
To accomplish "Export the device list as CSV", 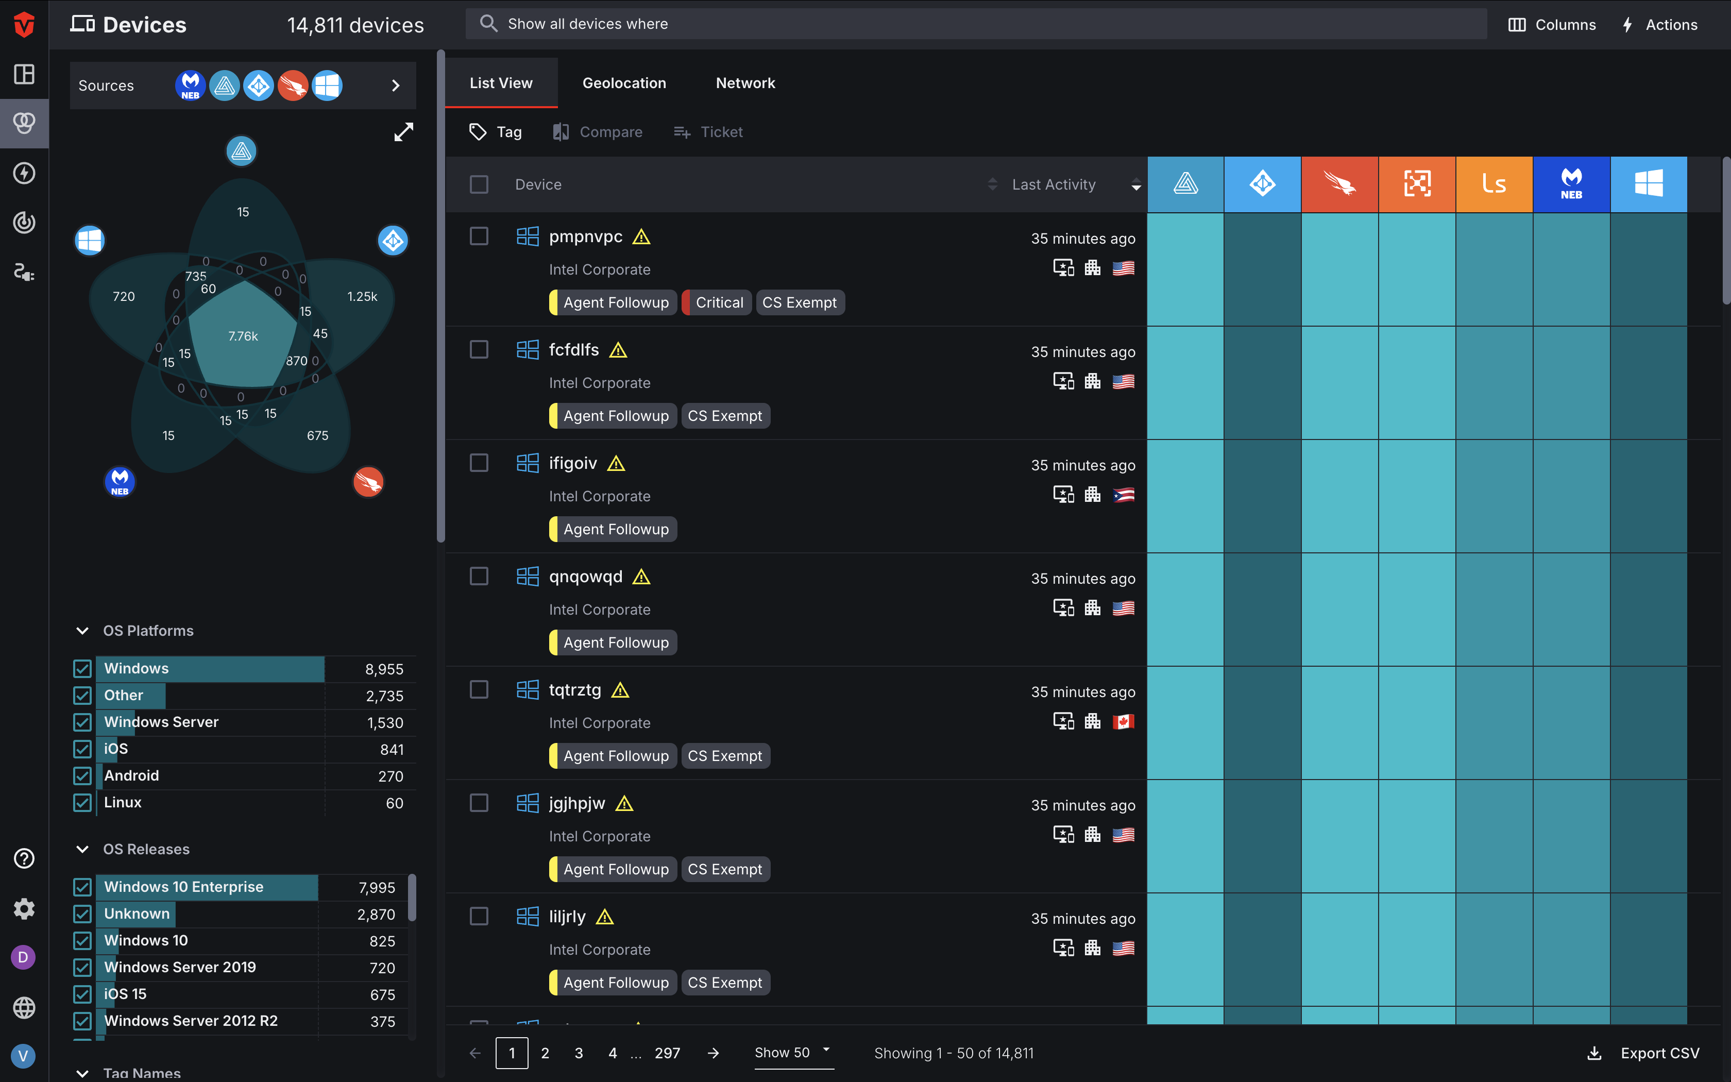I will pos(1644,1053).
